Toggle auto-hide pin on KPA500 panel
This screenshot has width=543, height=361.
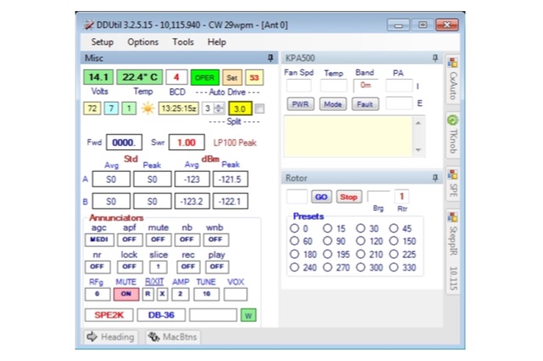(x=435, y=58)
